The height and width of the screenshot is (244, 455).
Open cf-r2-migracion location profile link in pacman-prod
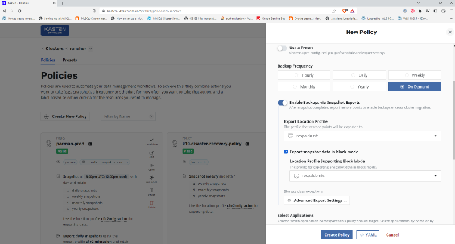pyautogui.click(x=114, y=219)
